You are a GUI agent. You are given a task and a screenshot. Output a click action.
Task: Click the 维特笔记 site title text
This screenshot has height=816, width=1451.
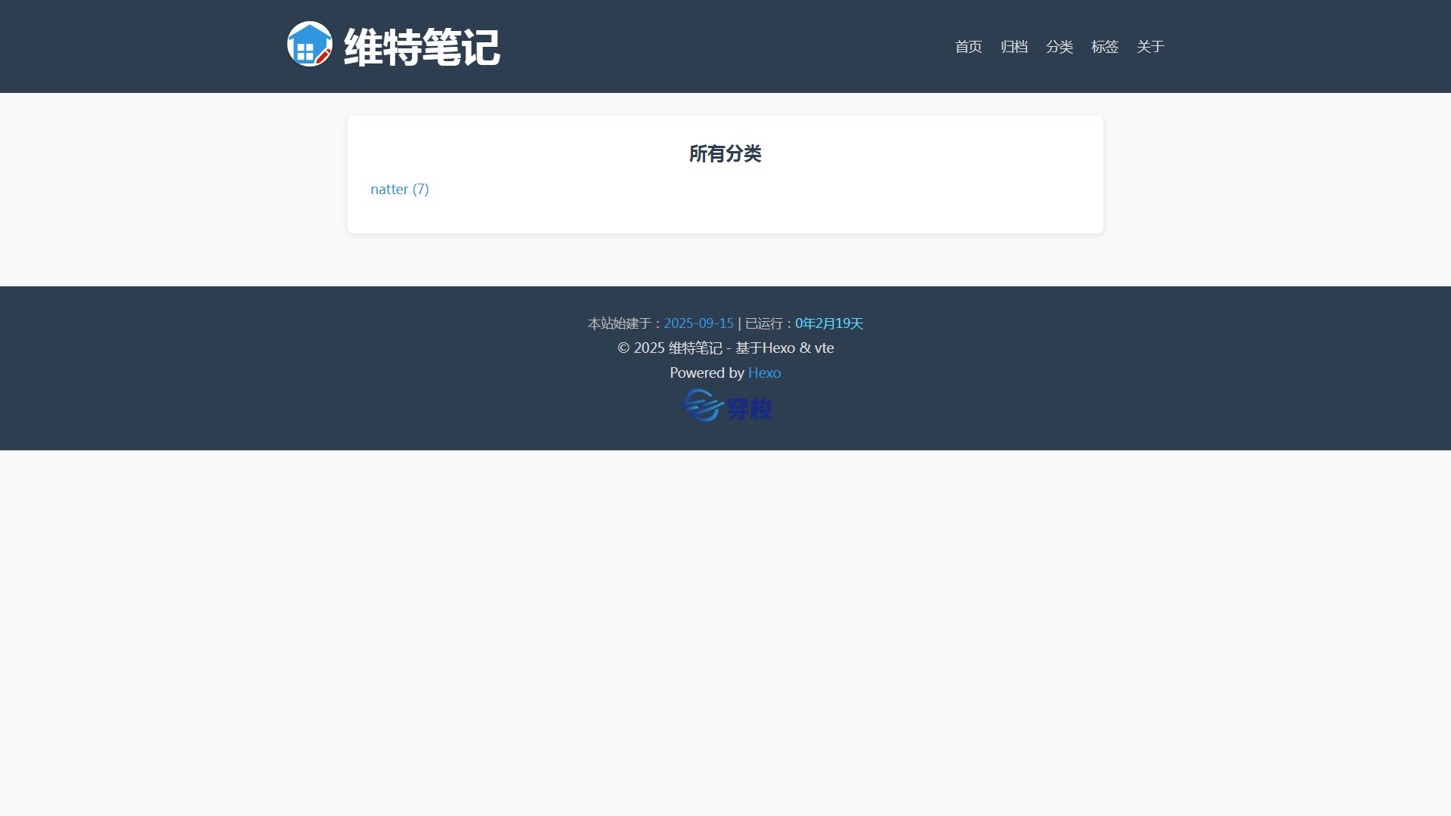(x=422, y=47)
